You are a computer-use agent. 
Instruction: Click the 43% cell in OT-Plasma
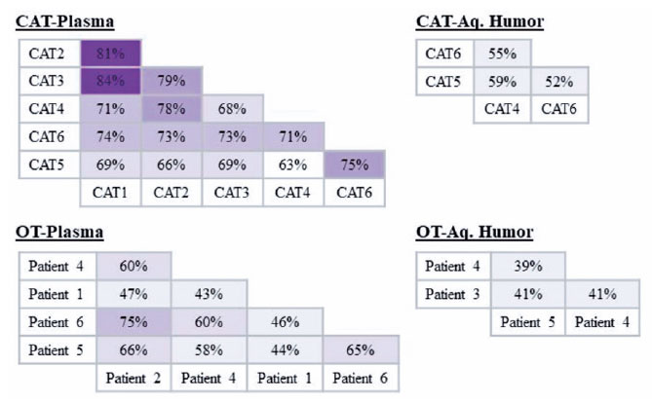click(x=209, y=292)
